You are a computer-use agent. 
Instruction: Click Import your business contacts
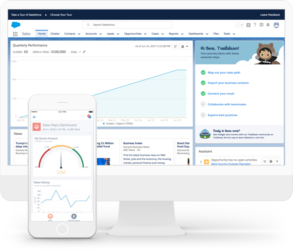(228, 83)
